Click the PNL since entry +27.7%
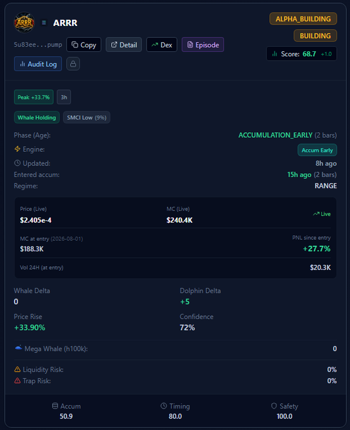The width and height of the screenshot is (350, 430). coord(317,249)
